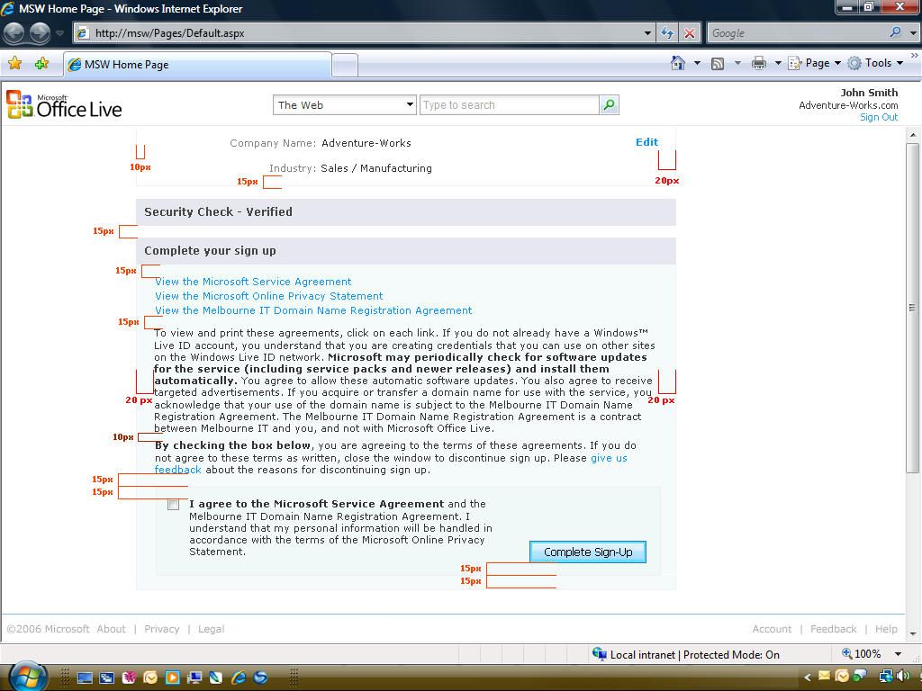Open the Tools menu
922x691 pixels.
coord(875,63)
